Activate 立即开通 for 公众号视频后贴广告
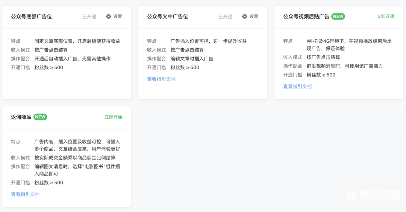The image size is (406, 212). (x=385, y=16)
